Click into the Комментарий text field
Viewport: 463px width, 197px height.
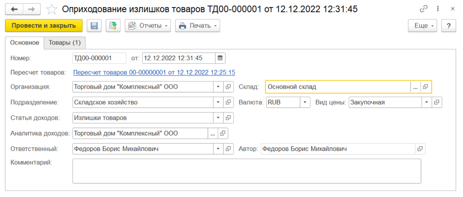coord(246,171)
